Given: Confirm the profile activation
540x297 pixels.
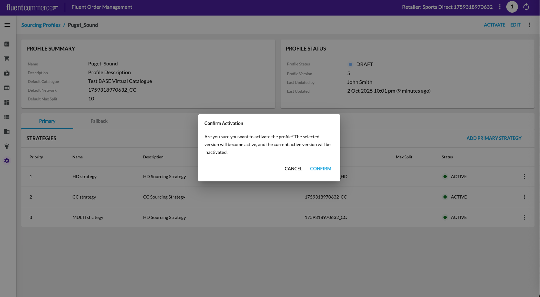Looking at the screenshot, I should coord(320,169).
